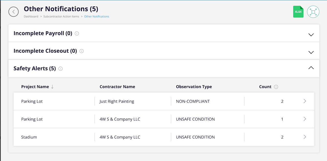
Task: Go to Dashboard breadcrumb
Action: [31, 17]
